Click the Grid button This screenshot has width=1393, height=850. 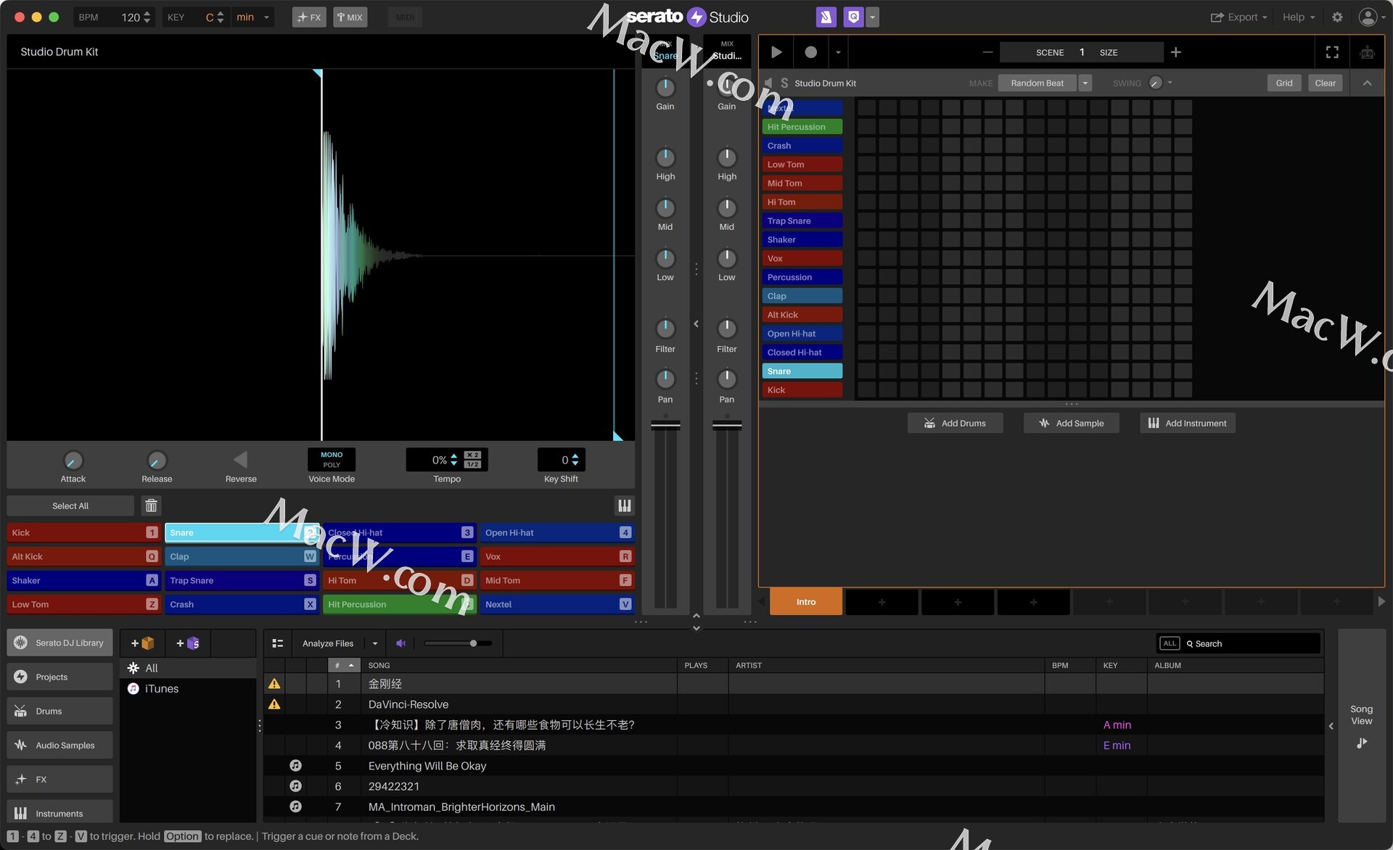1283,83
